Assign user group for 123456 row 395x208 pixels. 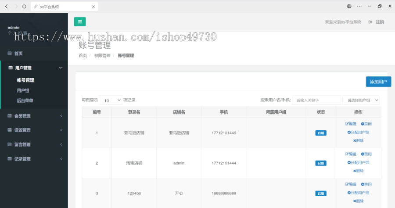(358, 193)
